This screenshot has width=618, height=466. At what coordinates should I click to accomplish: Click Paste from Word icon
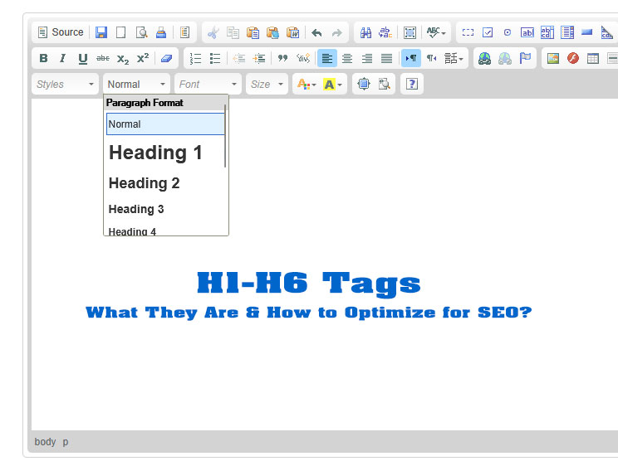pos(293,32)
